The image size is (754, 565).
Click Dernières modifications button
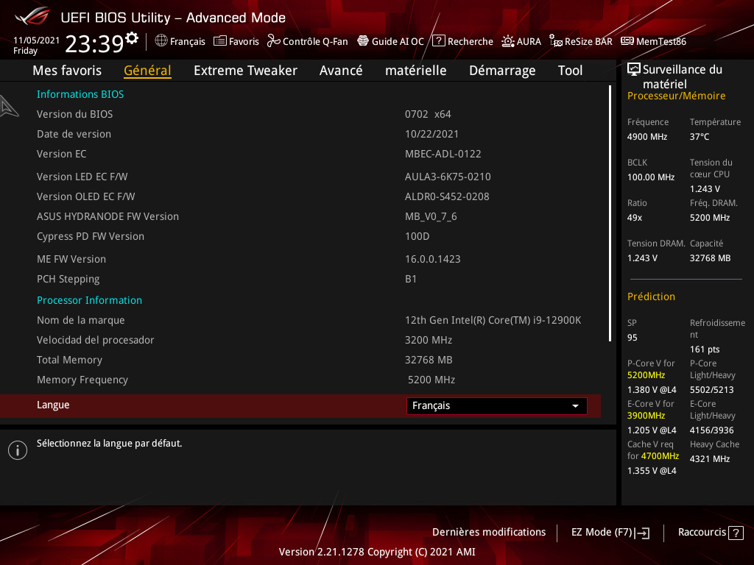coord(489,533)
